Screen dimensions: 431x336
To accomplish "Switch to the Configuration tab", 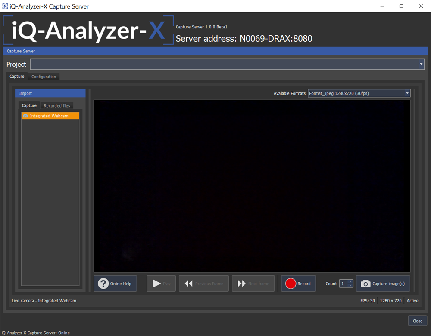I will (44, 77).
